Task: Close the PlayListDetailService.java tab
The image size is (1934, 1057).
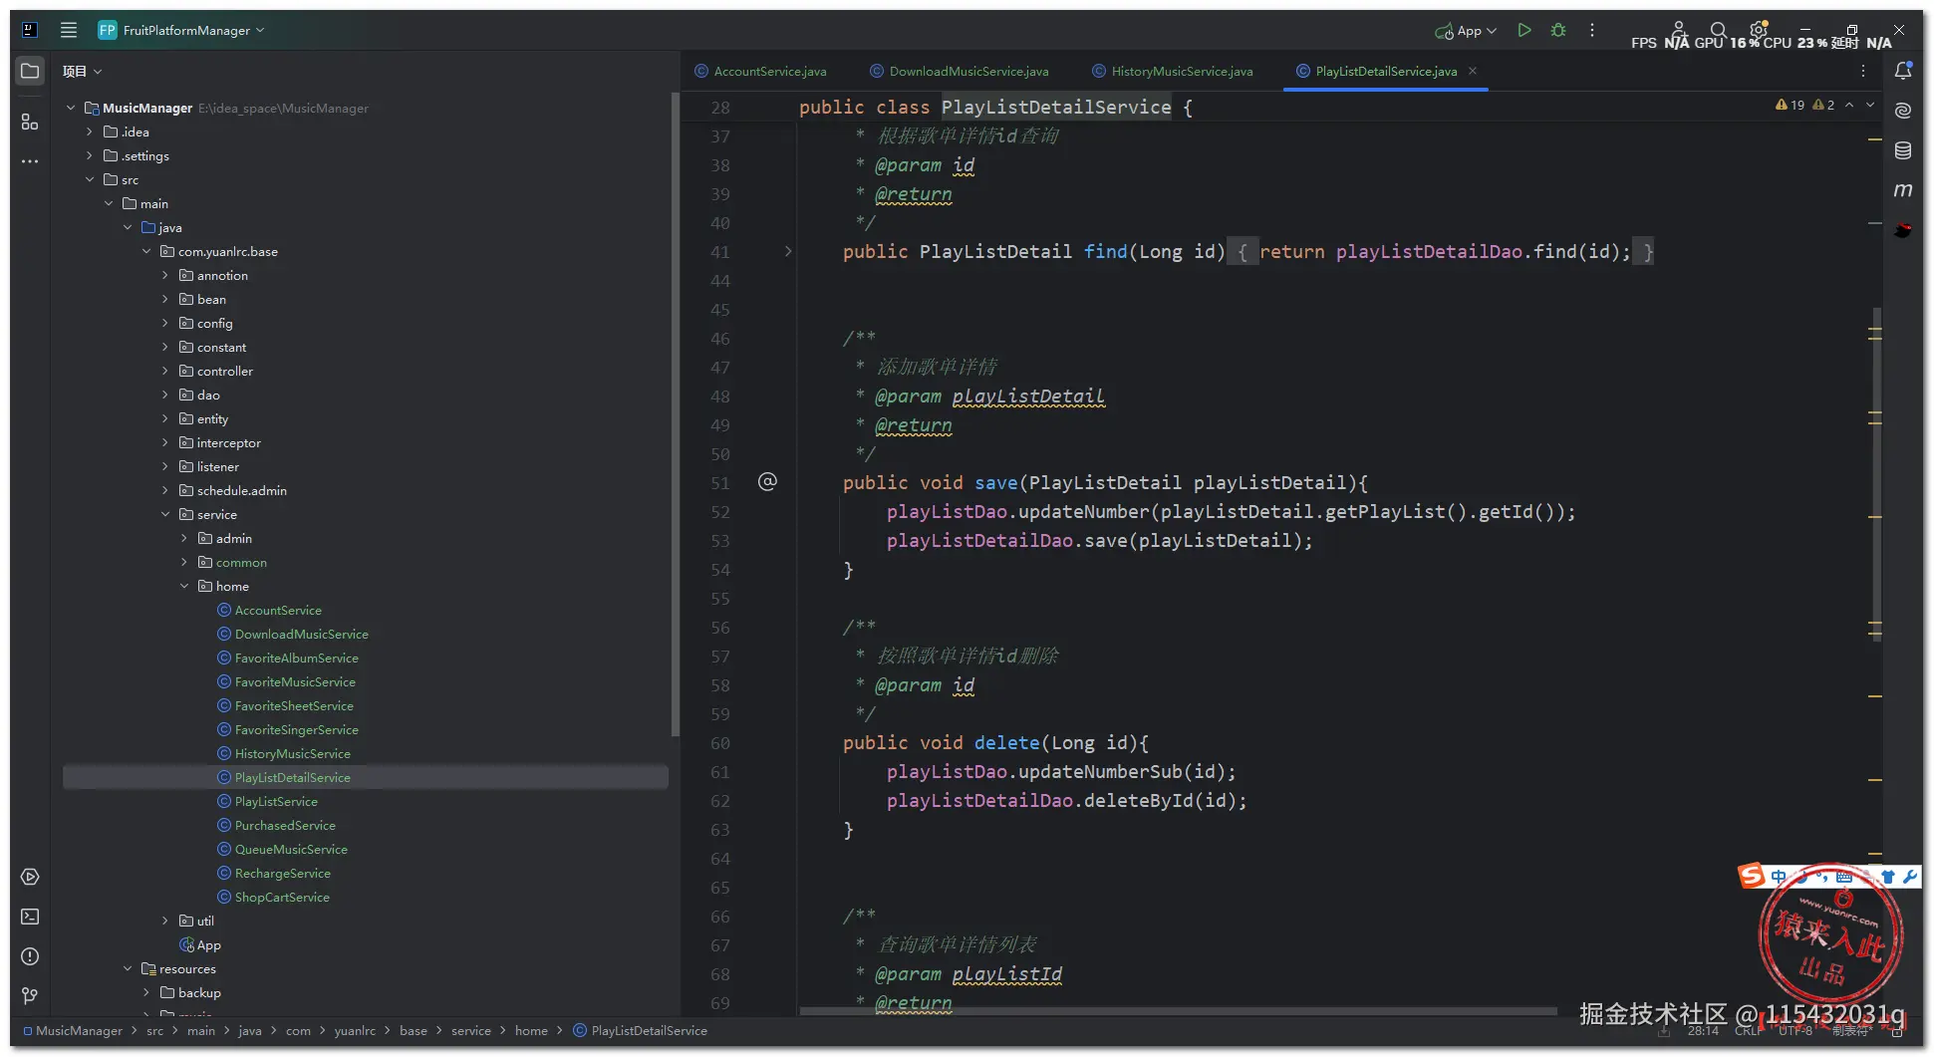Action: [1473, 71]
